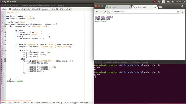The width and height of the screenshot is (186, 104).
Task: Close the about.html tab in Geany
Action: 40,9
